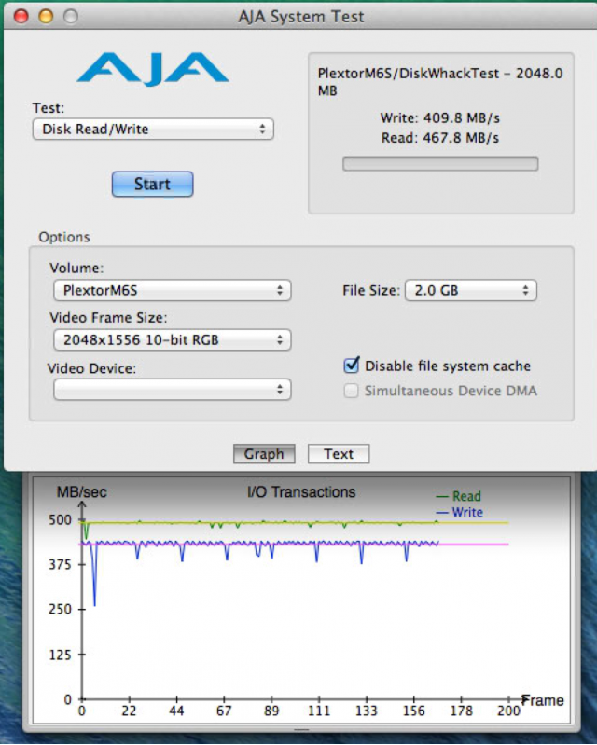Open the Volume dropdown showing PlextorM6S
The height and width of the screenshot is (745, 597).
click(x=172, y=290)
